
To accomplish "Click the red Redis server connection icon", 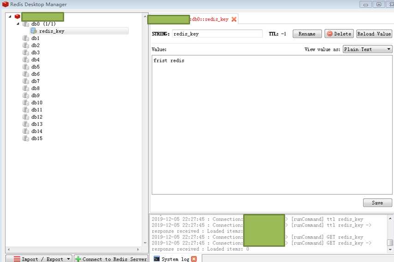I will pyautogui.click(x=18, y=17).
